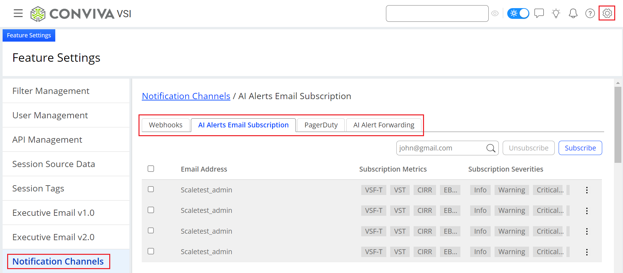623x273 pixels.
Task: Open the settings gear icon
Action: click(607, 13)
